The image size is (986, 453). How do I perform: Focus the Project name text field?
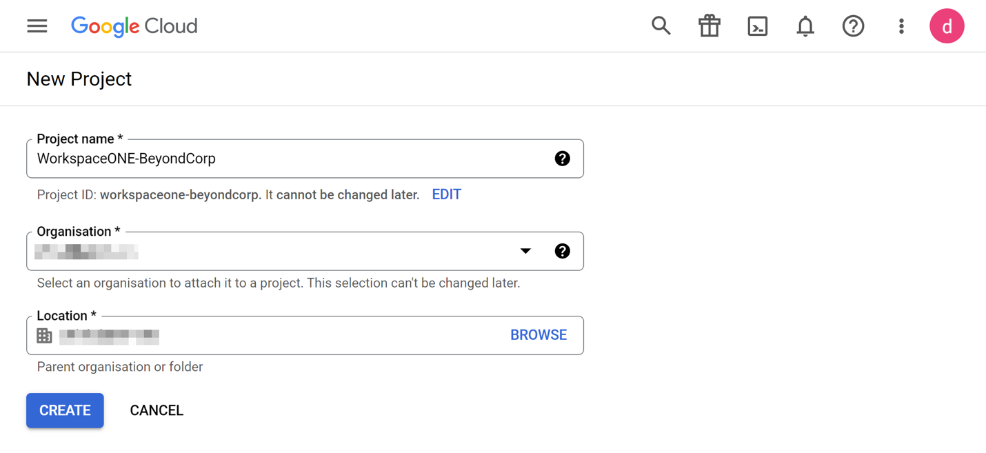(x=290, y=159)
